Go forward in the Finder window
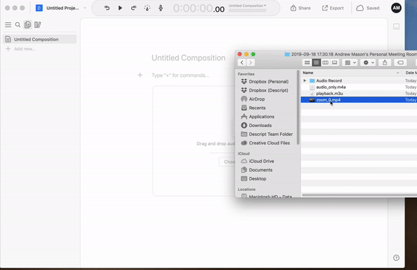This screenshot has height=270, width=417. [x=250, y=62]
